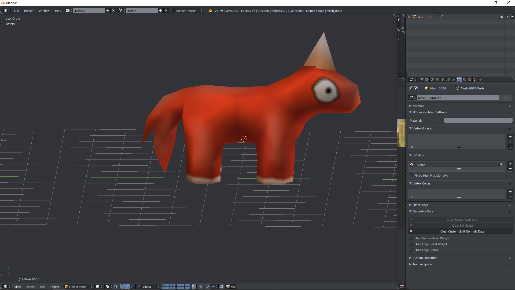Open the Material properties tab (sphere icon)

pyautogui.click(x=464, y=80)
